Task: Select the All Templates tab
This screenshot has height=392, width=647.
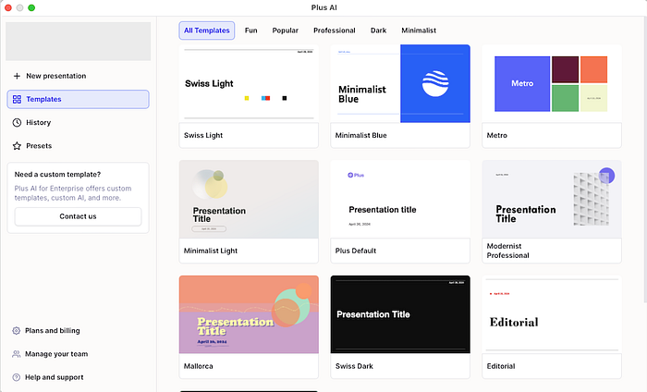Action: (207, 31)
